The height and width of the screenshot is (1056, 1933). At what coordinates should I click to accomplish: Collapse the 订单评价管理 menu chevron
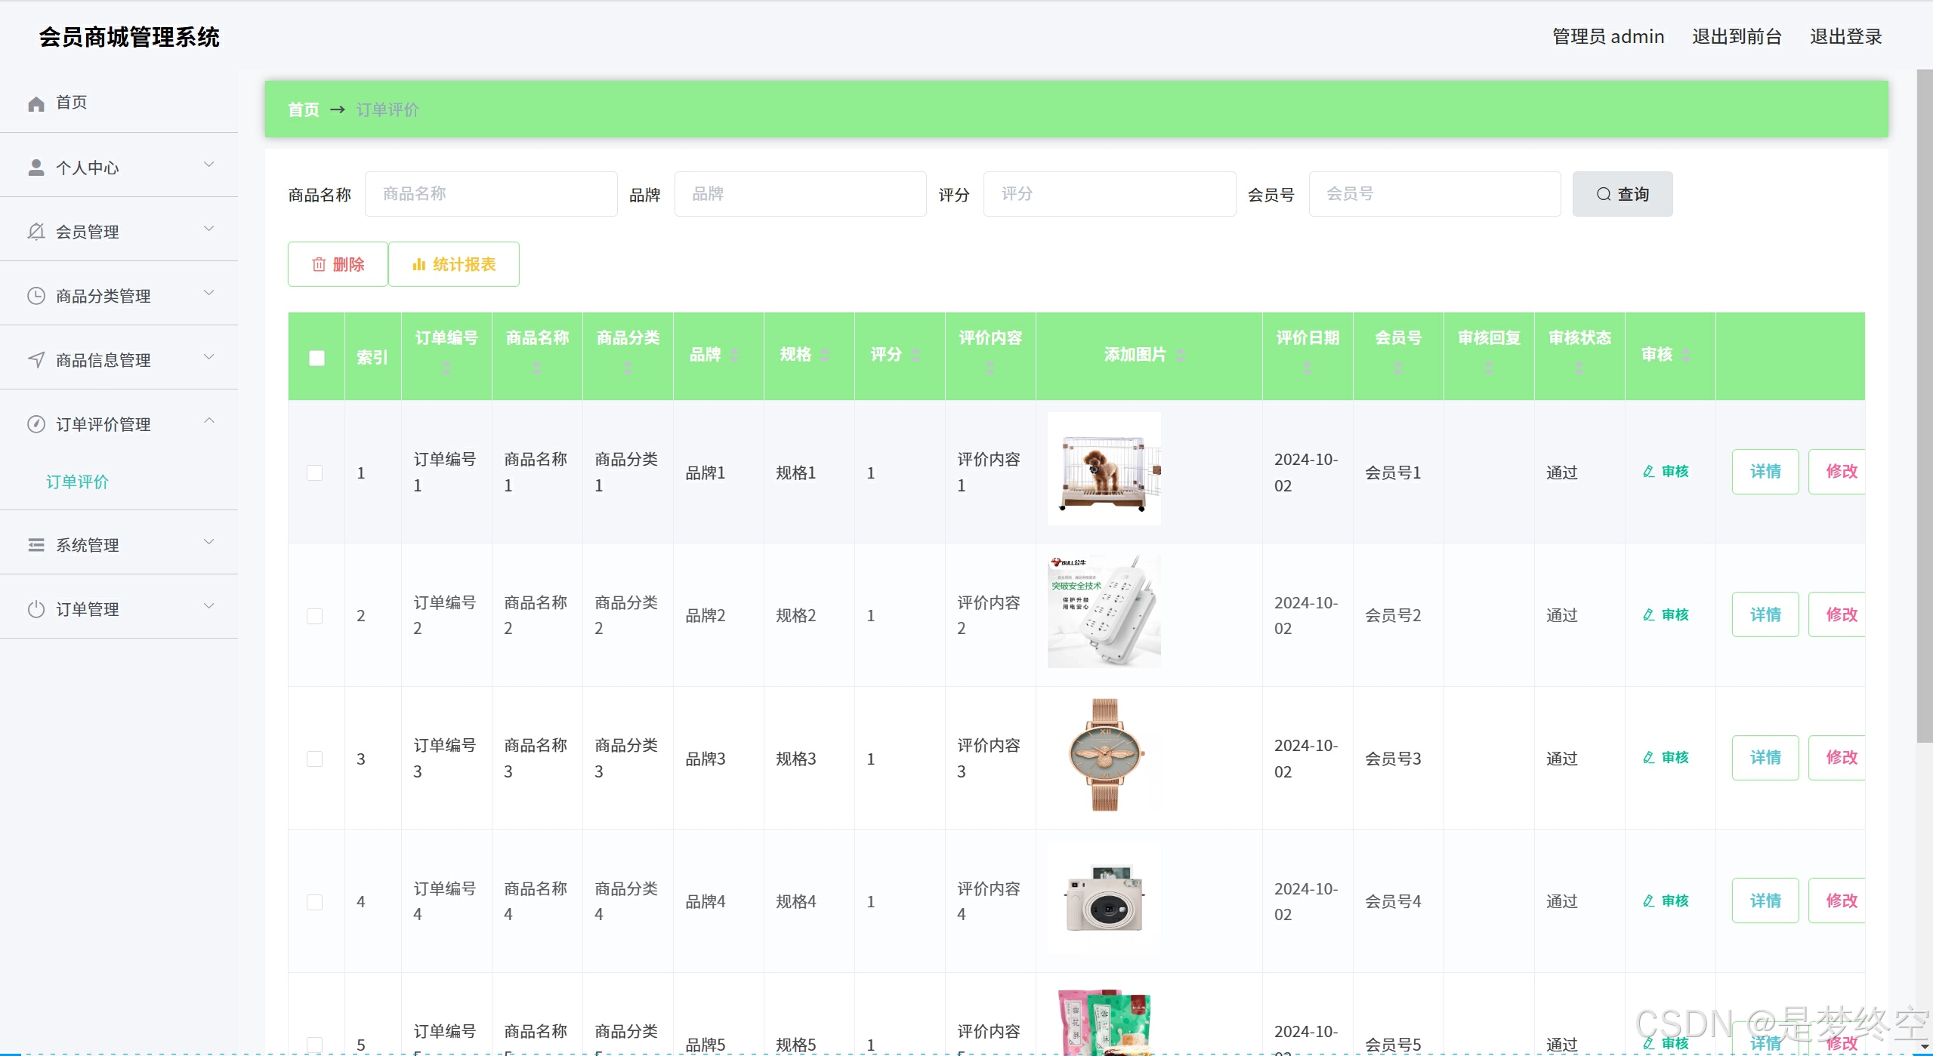(209, 421)
